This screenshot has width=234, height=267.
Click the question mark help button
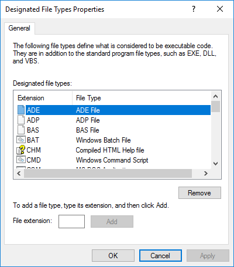pyautogui.click(x=194, y=9)
